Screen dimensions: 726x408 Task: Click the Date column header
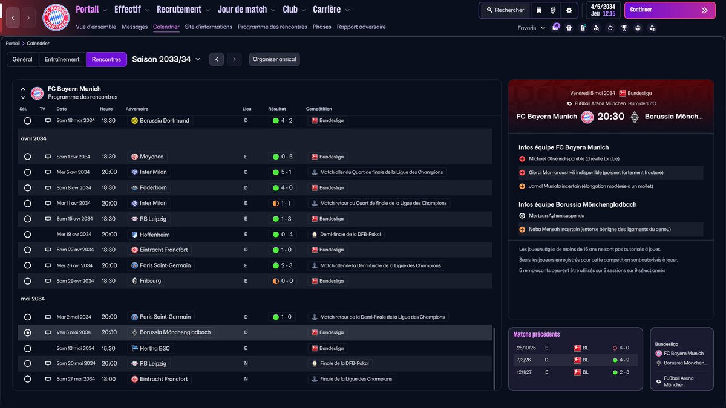(62, 109)
